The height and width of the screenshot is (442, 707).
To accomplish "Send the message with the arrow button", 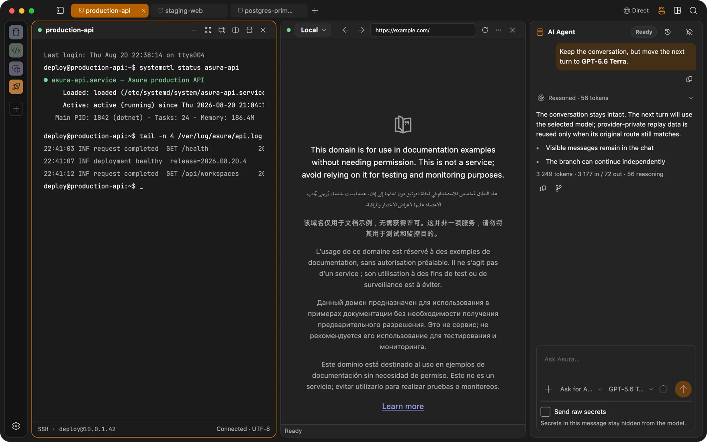I will pos(683,389).
